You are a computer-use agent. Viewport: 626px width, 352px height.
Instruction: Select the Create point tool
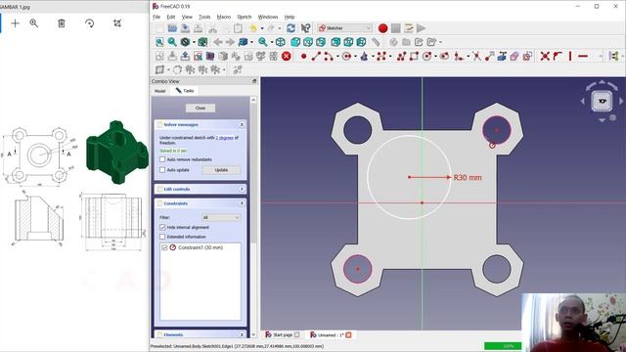click(x=303, y=57)
